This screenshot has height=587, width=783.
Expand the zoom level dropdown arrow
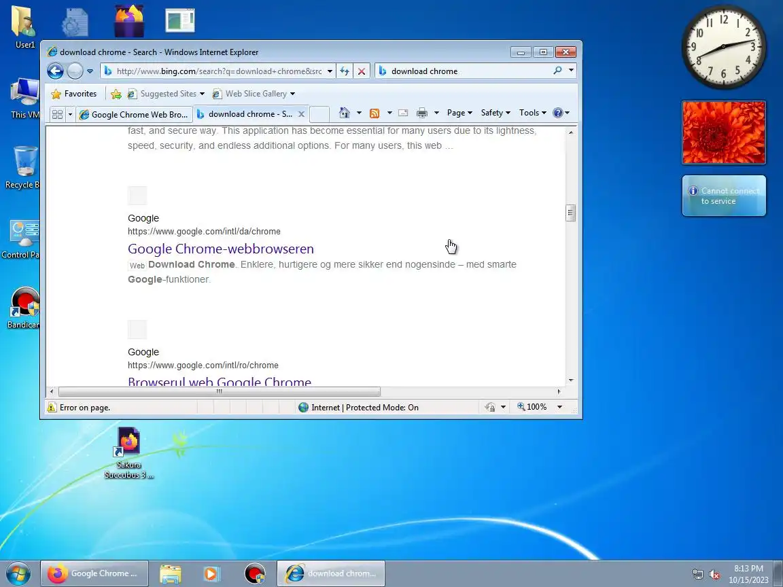click(x=560, y=408)
